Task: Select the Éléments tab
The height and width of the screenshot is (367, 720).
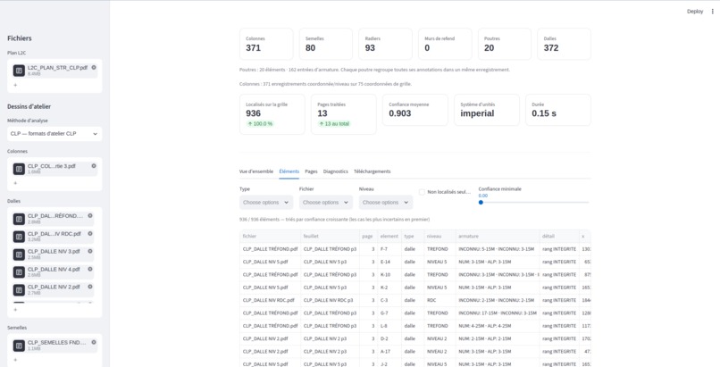Action: (x=289, y=171)
